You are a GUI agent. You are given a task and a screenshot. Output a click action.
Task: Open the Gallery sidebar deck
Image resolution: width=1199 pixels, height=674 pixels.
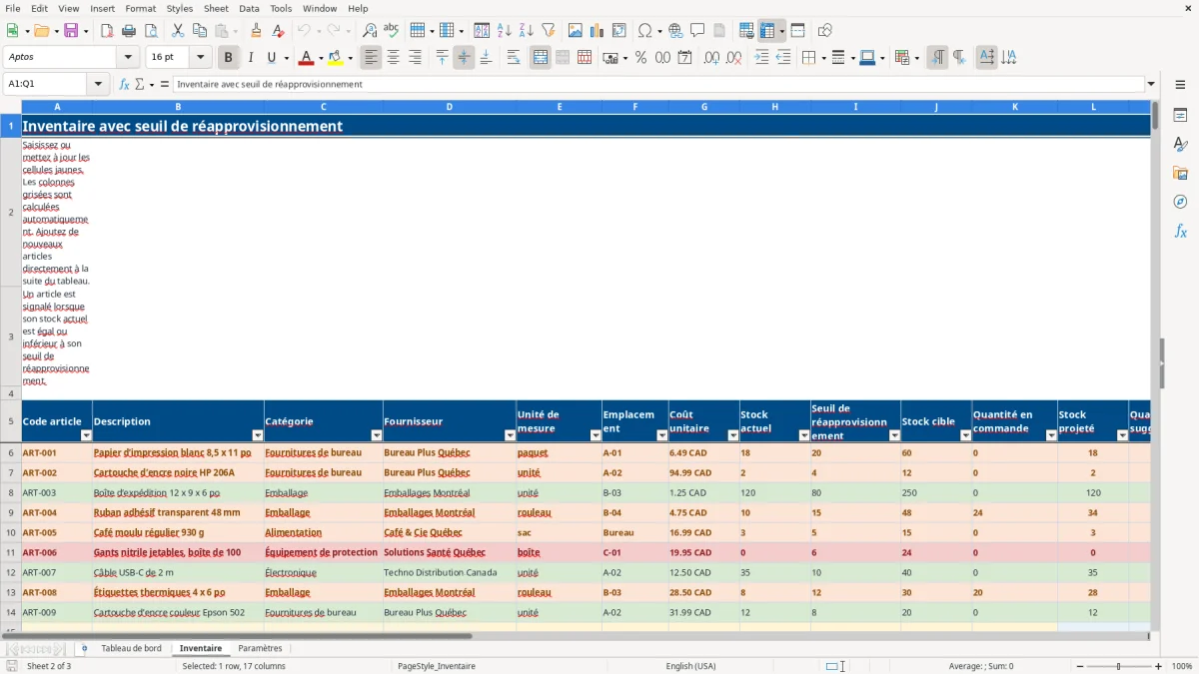(x=1180, y=173)
